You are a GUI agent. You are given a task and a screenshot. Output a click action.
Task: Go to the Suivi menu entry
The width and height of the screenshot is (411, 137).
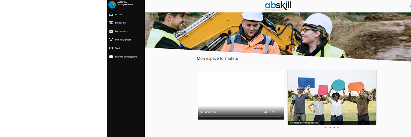[118, 48]
